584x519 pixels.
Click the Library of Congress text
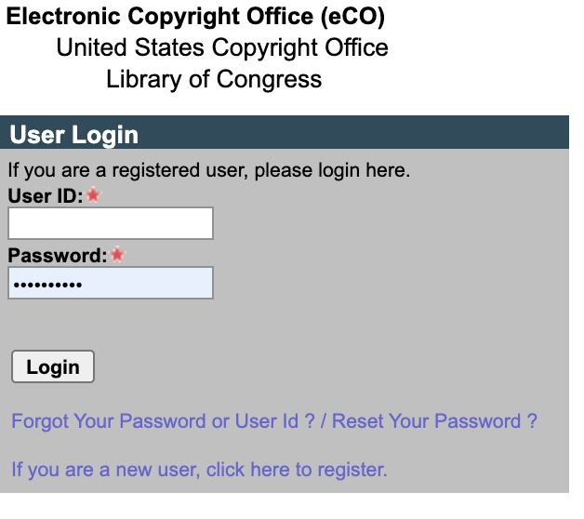click(214, 79)
